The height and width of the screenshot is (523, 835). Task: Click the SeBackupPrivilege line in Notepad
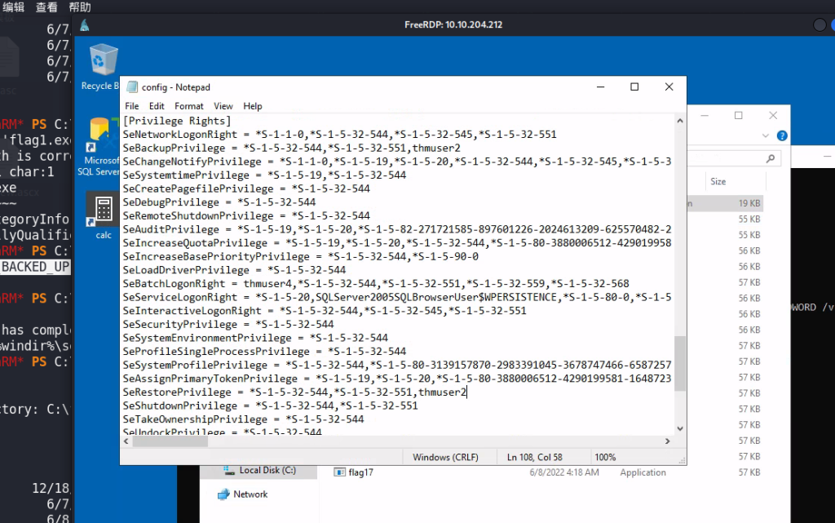pos(292,148)
